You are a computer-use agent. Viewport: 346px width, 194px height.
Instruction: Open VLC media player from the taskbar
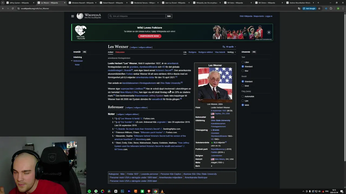[162, 191]
